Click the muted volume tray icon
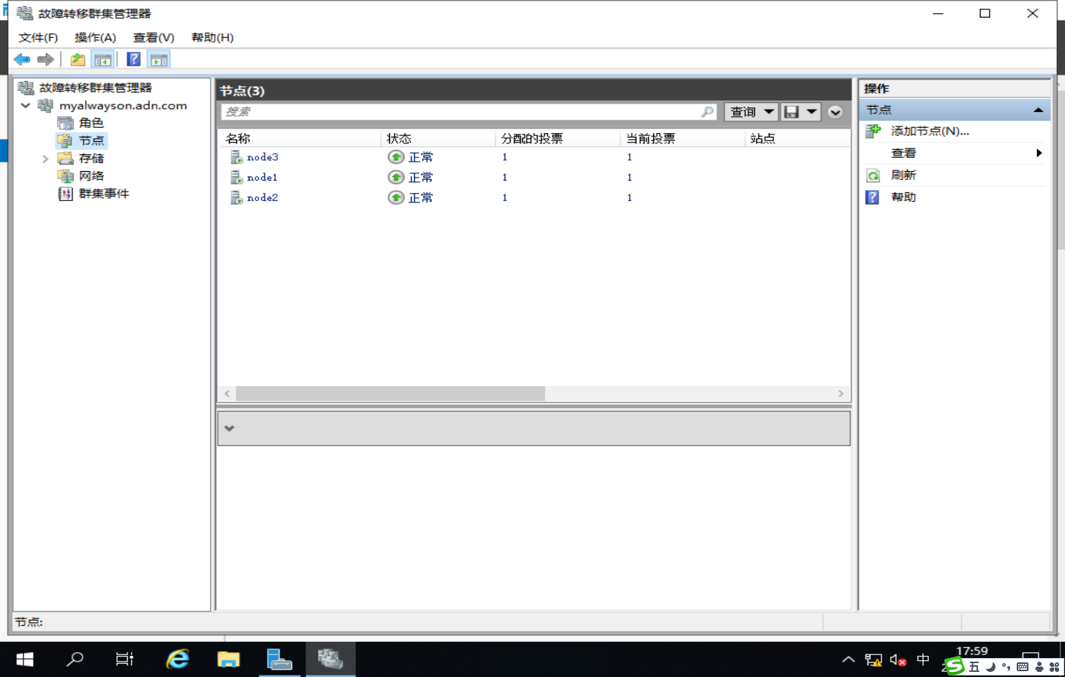The width and height of the screenshot is (1065, 677). 899,660
